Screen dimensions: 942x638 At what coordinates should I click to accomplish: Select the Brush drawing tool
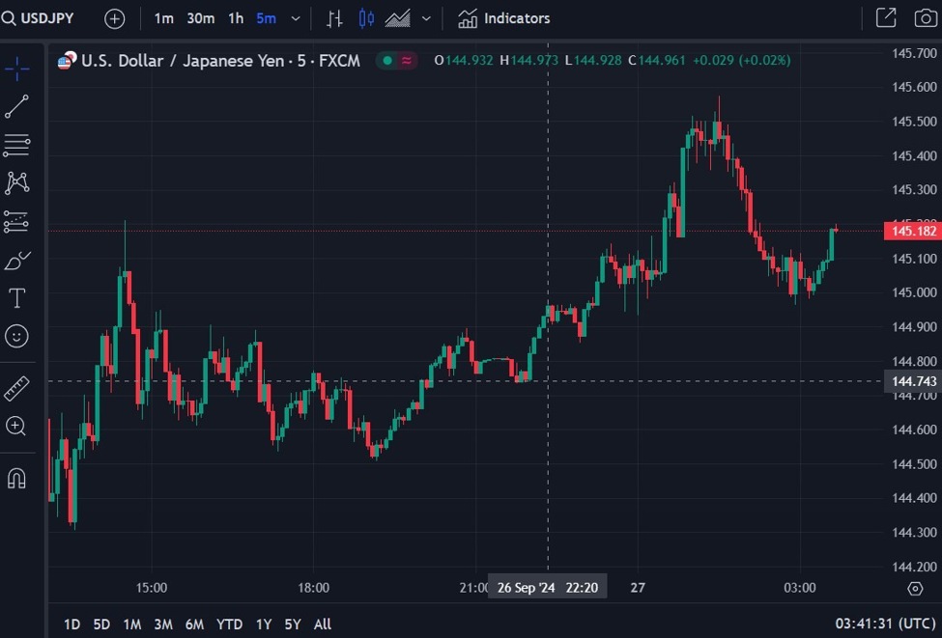(x=16, y=260)
